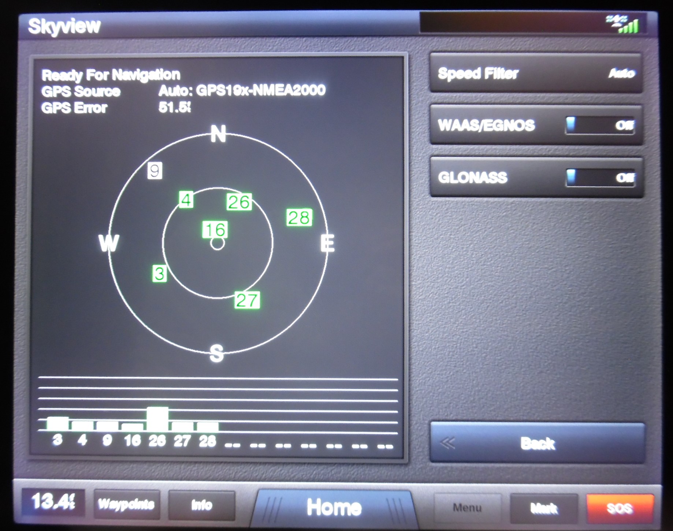Toggle the WAAS/EGNOS switch
Screen dimensions: 673x531
(x=600, y=126)
